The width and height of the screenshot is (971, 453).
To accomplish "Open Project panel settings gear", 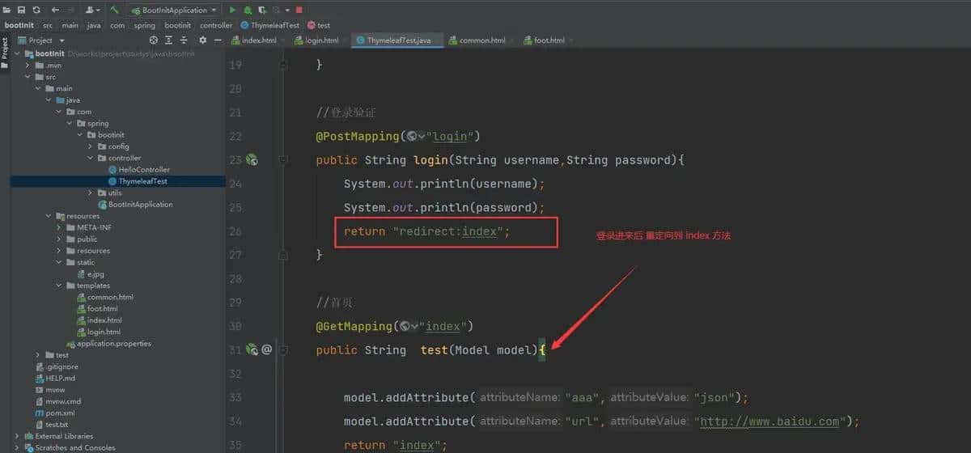I will (202, 40).
